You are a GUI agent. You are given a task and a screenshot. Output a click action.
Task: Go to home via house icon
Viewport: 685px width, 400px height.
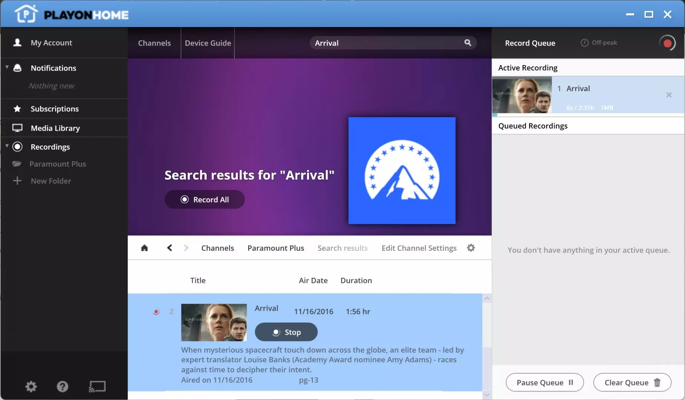click(x=144, y=248)
